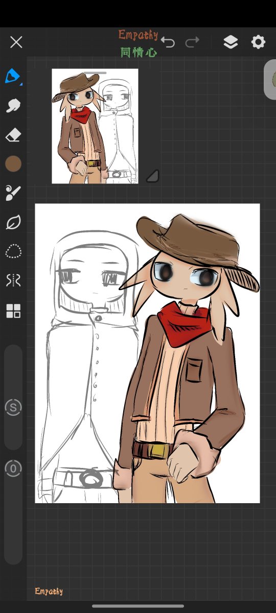Screen dimensions: 276x613
Task: Close the canvas with the X icon
Action: tap(16, 42)
